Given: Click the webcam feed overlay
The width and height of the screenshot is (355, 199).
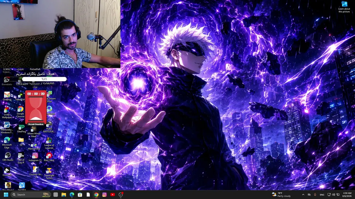Looking at the screenshot, I should tap(60, 34).
